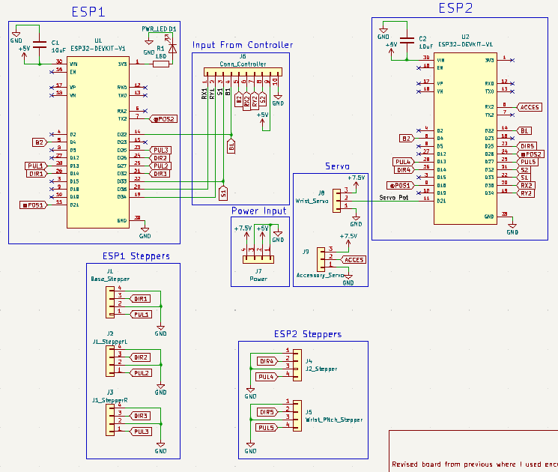Click the DIR4 label at J4 J2_Stepper
The height and width of the screenshot is (472, 558).
(x=267, y=361)
